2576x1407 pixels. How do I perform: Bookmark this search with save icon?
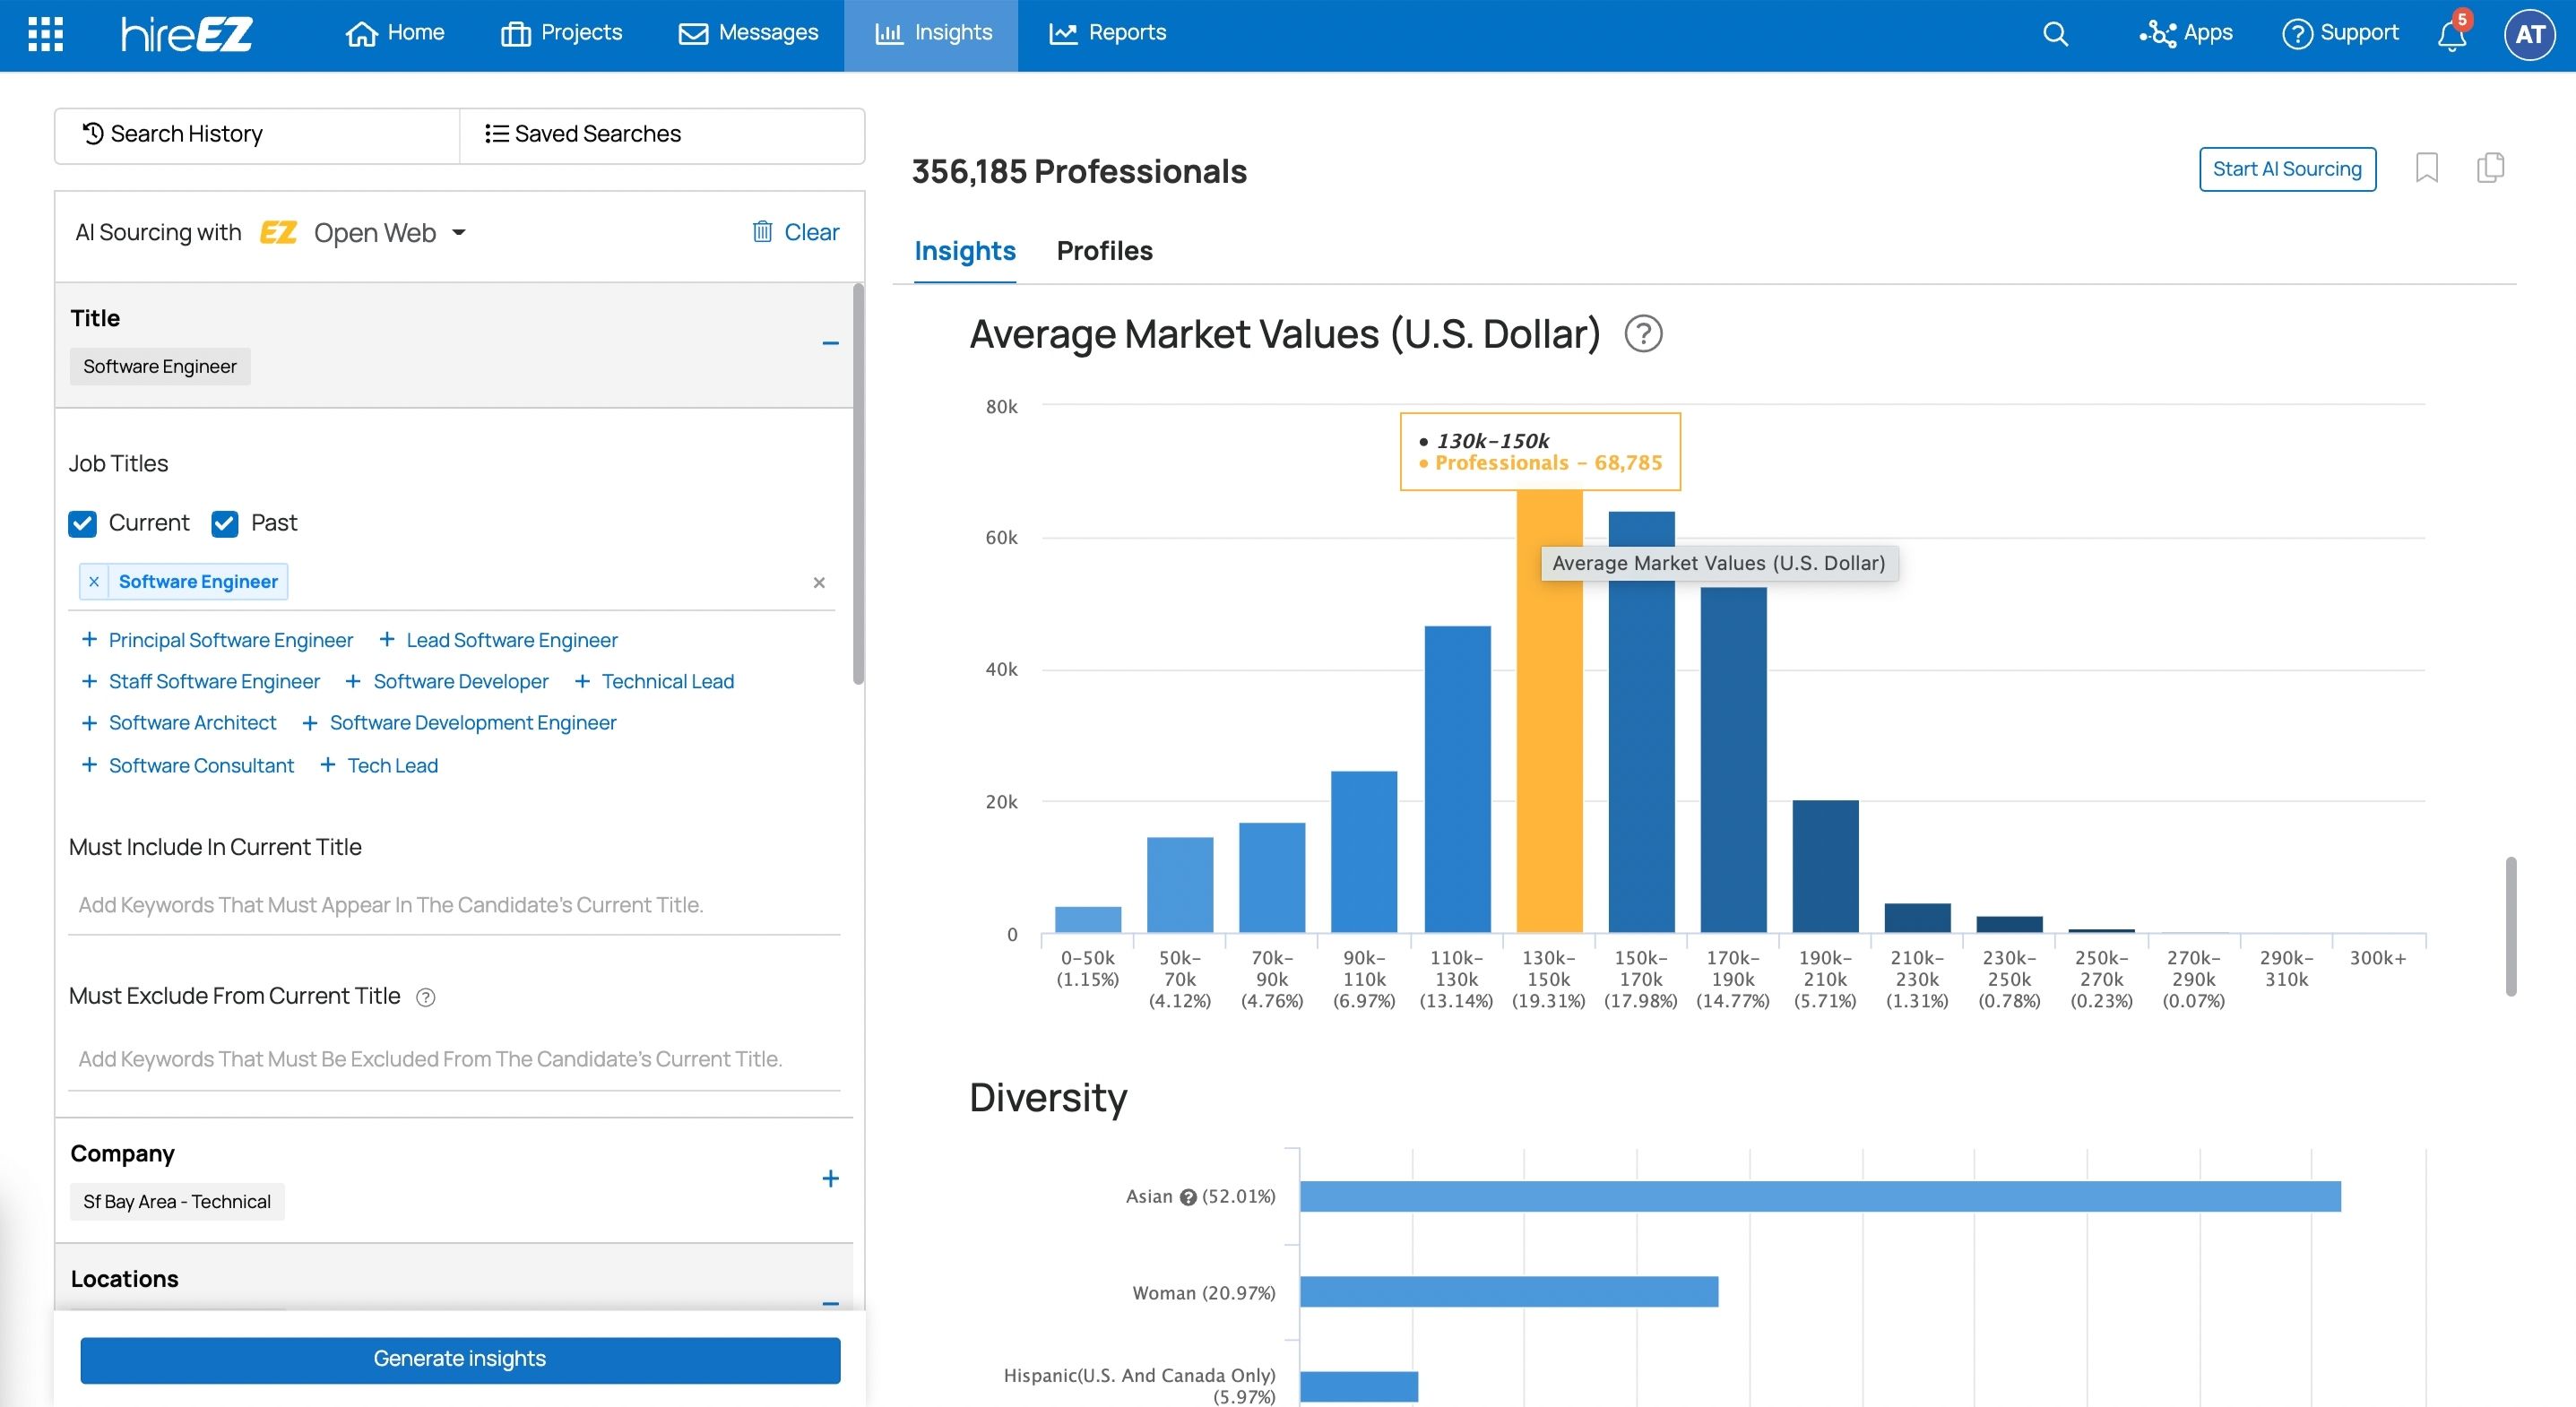coord(2426,168)
